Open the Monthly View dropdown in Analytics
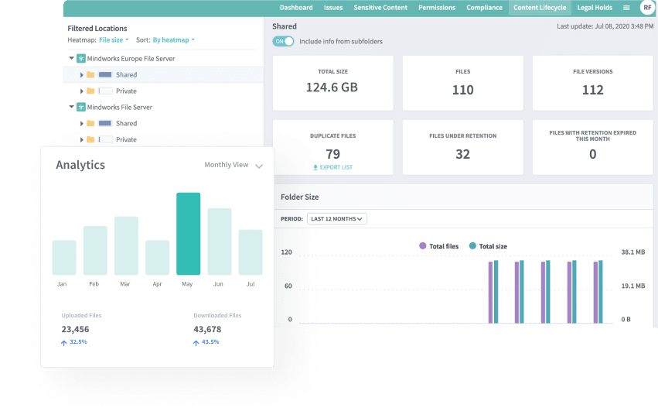Image resolution: width=658 pixels, height=408 pixels. click(x=234, y=165)
